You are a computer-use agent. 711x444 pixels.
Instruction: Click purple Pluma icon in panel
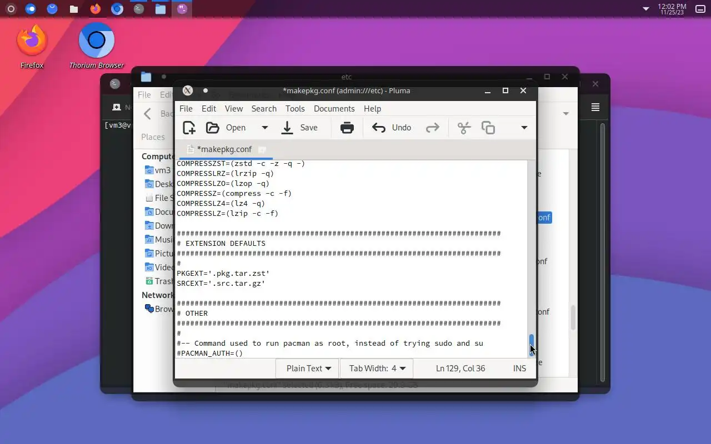(x=182, y=9)
